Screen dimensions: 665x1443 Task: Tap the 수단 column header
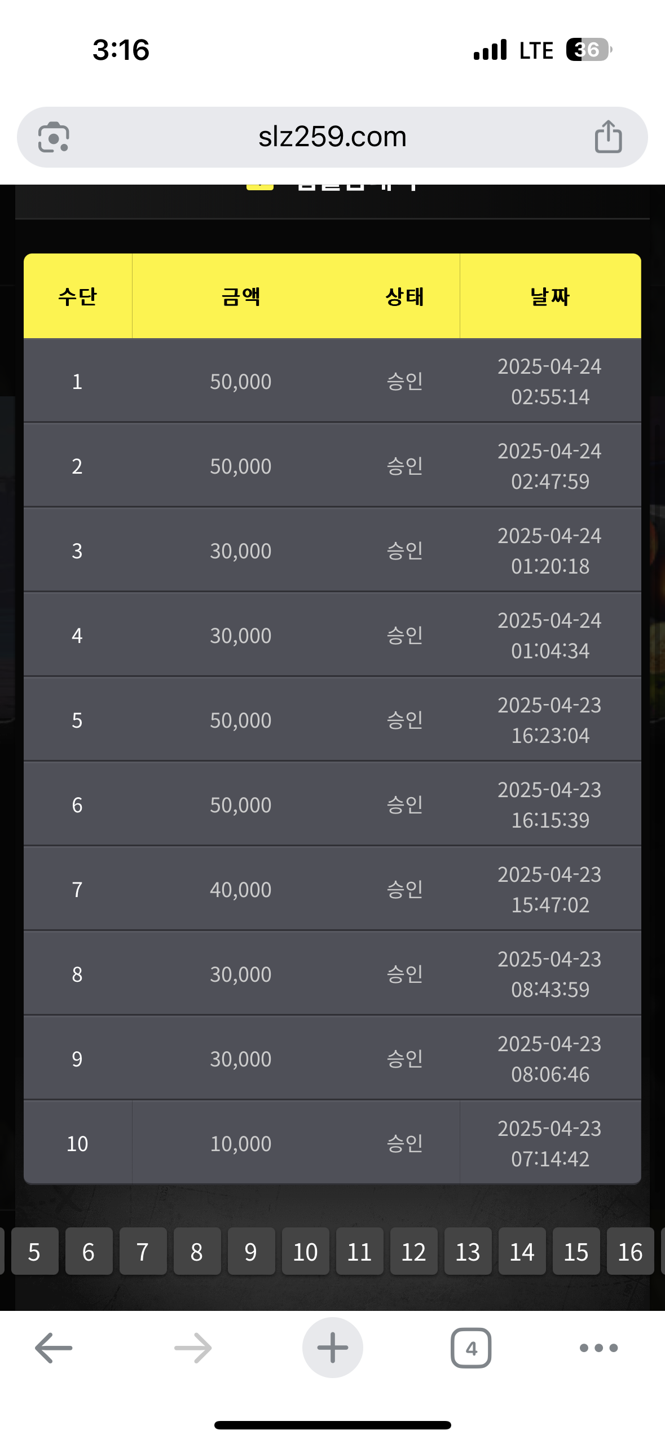(78, 296)
